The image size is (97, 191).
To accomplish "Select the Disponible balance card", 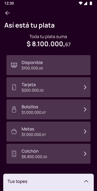I will [48, 65].
